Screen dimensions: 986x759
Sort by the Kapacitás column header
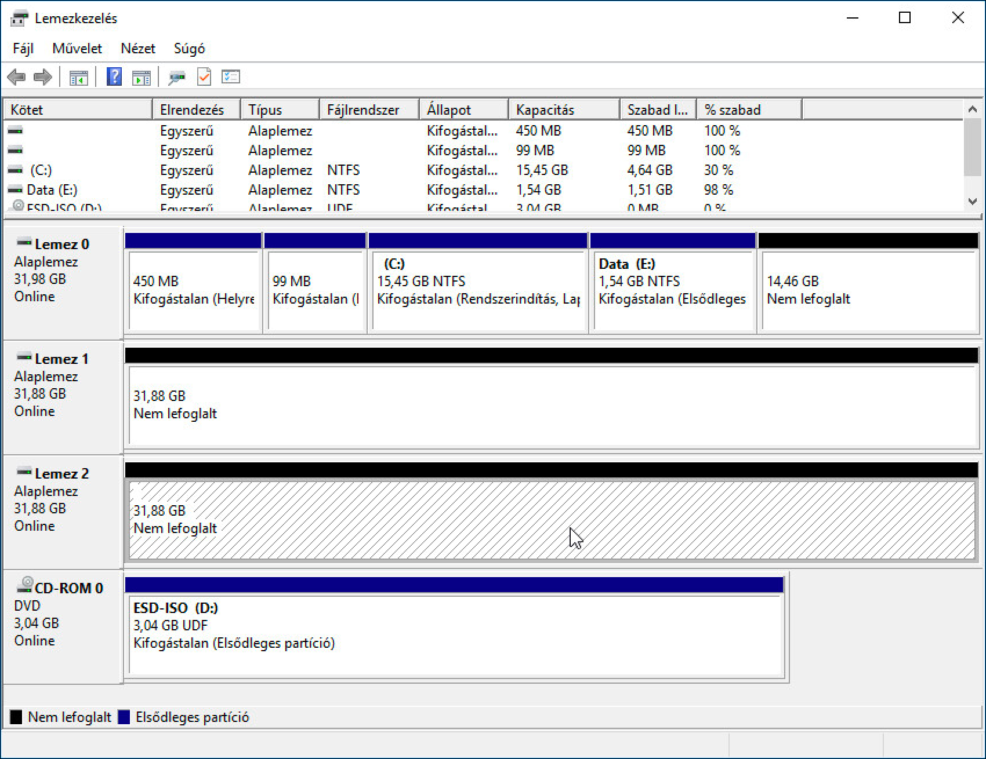click(x=564, y=110)
